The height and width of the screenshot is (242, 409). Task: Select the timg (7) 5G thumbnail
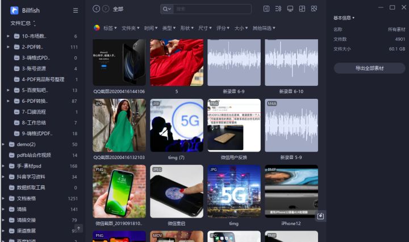(177, 125)
